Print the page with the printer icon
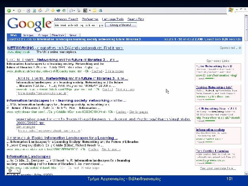 [x=79, y=11]
